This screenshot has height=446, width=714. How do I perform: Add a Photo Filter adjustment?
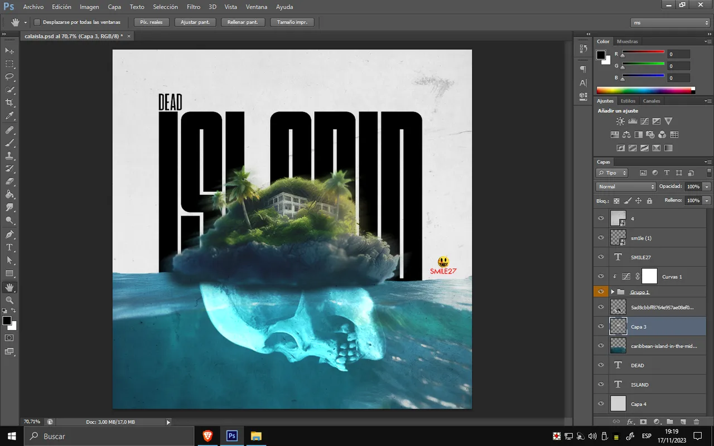click(x=650, y=134)
